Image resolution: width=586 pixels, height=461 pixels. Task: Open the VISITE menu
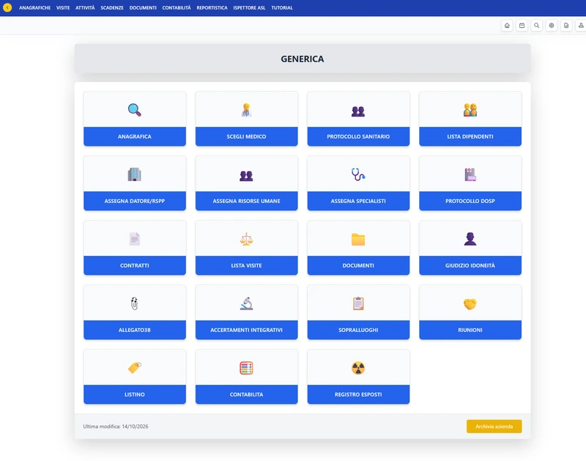[63, 8]
